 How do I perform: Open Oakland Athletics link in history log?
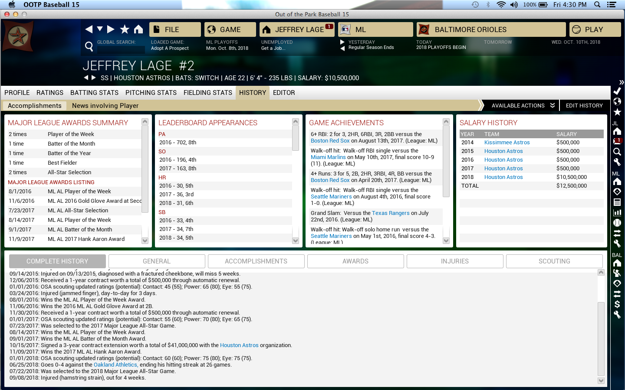pyautogui.click(x=115, y=365)
